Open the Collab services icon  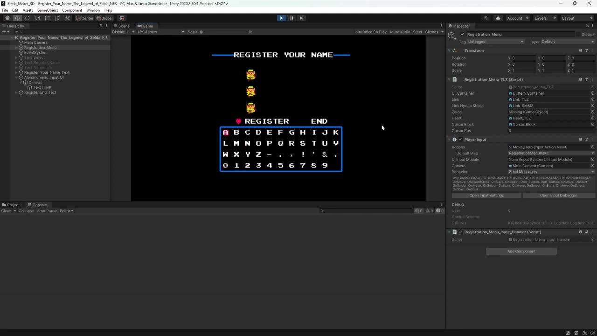point(486,18)
